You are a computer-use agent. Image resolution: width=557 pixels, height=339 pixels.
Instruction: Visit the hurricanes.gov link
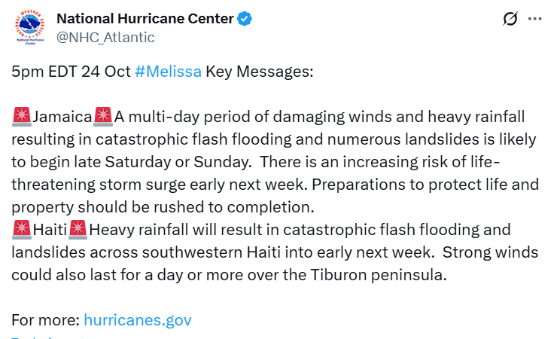tap(138, 319)
